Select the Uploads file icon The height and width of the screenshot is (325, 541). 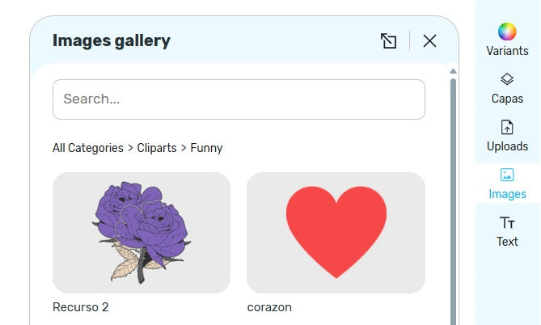point(507,127)
